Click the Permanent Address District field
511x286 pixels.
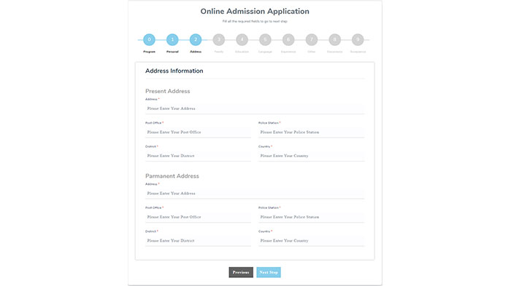click(198, 241)
